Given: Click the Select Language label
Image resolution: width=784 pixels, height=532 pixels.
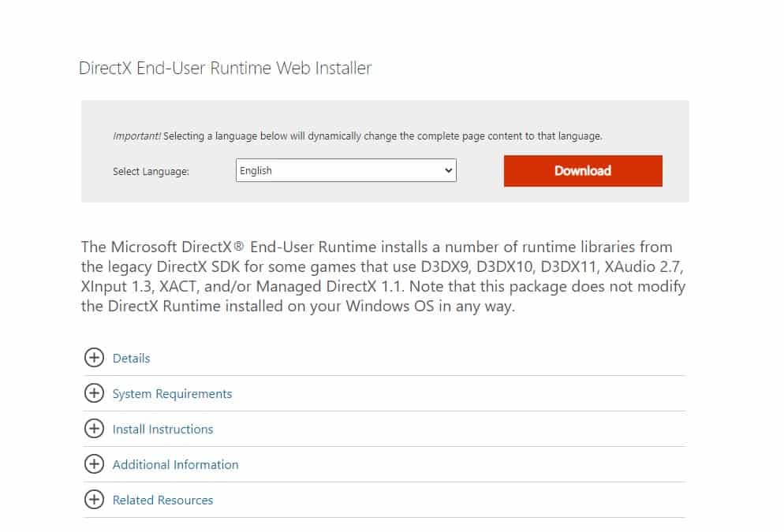Looking at the screenshot, I should (151, 171).
